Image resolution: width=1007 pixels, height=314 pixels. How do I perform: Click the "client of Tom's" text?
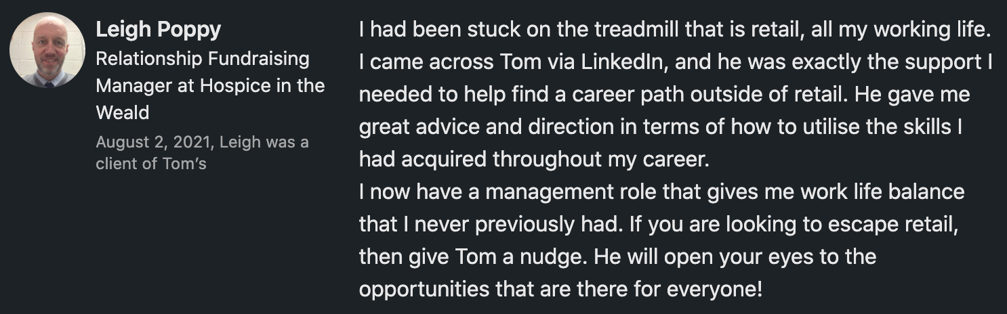(x=150, y=163)
